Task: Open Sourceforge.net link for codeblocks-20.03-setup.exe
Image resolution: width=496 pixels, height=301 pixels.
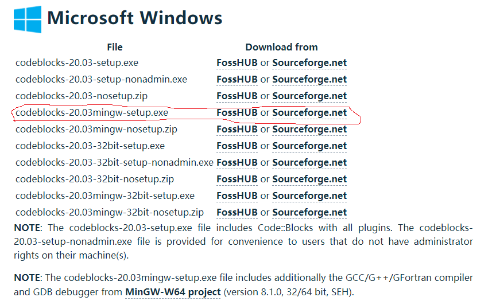Action: [x=309, y=62]
